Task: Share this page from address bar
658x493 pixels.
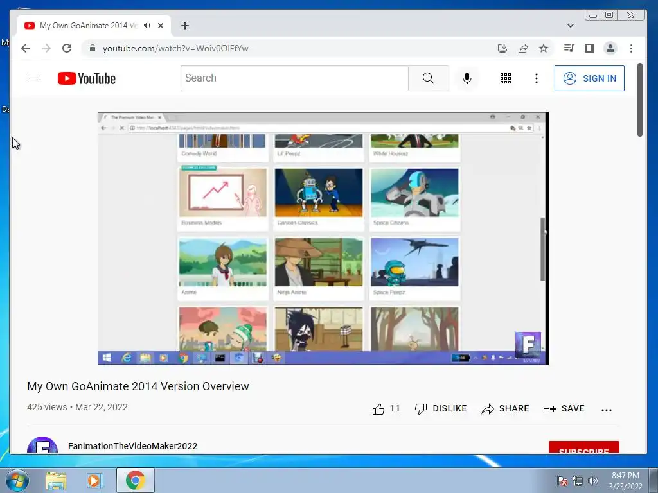Action: point(523,48)
